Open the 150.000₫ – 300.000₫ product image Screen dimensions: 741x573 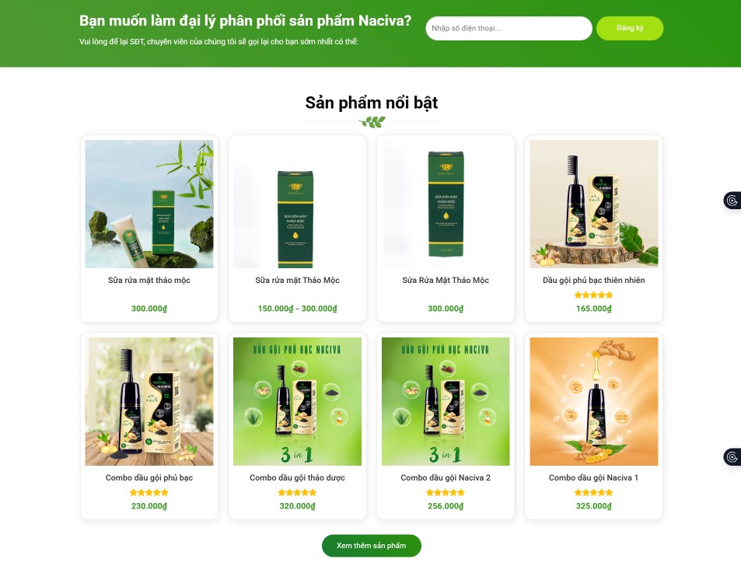[297, 204]
